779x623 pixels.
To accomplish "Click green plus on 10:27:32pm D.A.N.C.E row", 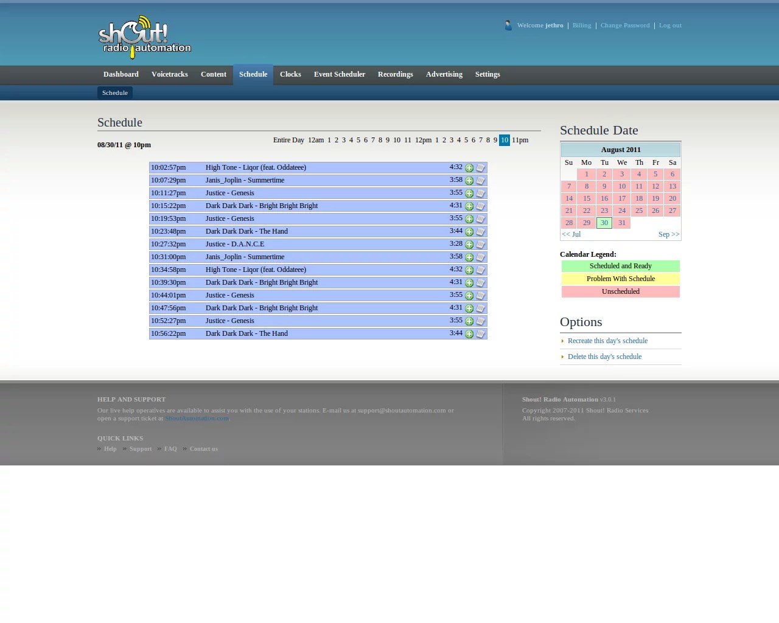I will pos(469,245).
